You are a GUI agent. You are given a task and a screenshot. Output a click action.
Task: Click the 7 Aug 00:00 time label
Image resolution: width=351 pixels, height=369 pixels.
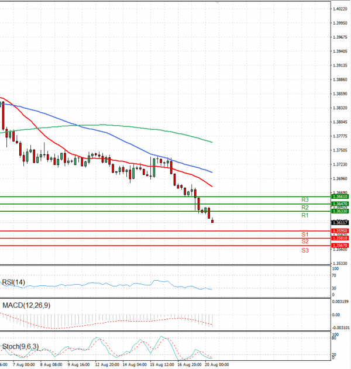(24, 364)
